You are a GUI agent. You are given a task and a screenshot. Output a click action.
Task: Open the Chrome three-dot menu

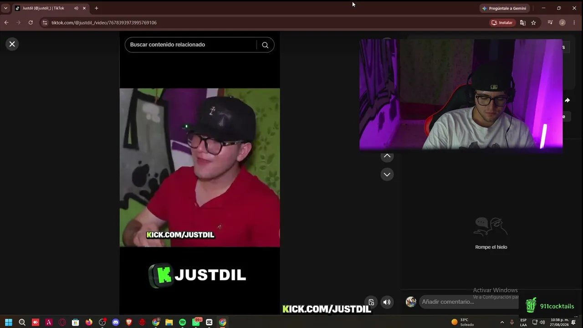[x=574, y=22]
